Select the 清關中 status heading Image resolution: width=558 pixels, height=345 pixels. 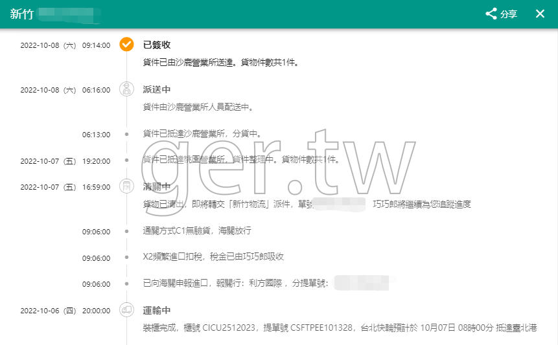point(157,186)
